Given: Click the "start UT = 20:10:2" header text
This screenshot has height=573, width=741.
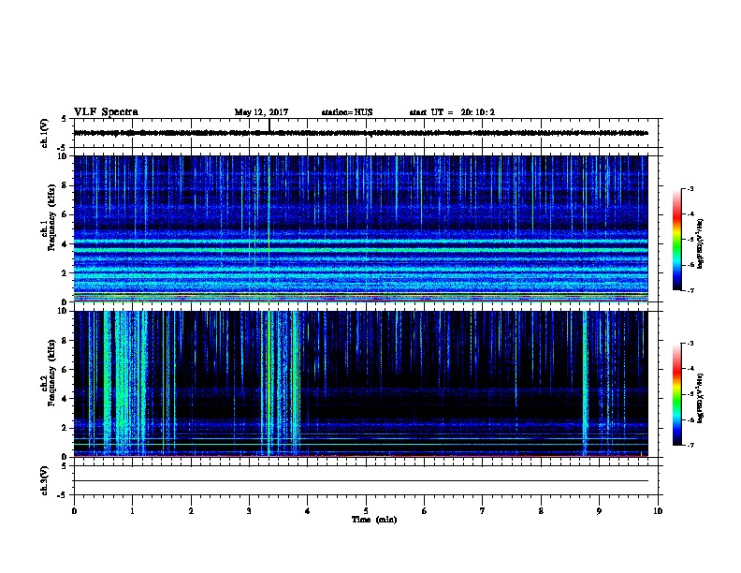Looking at the screenshot, I should [452, 112].
